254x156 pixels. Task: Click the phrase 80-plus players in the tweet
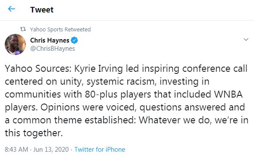118,95
